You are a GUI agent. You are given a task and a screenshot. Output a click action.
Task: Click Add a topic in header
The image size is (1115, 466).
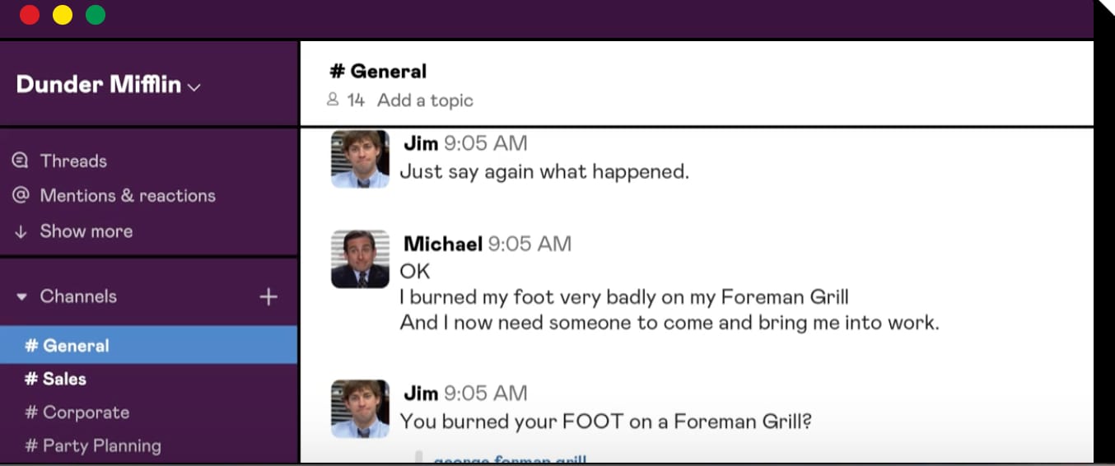[x=425, y=100]
